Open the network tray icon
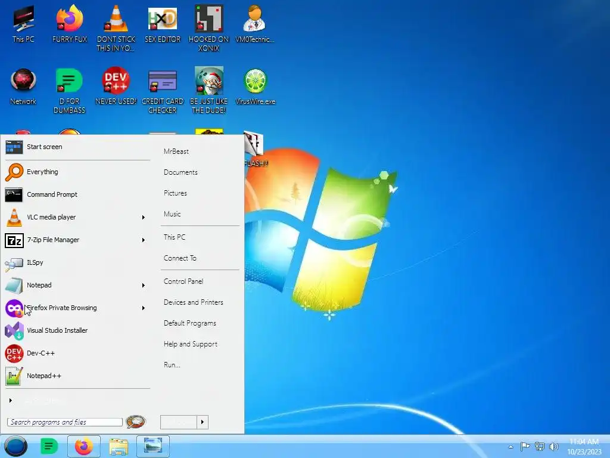The height and width of the screenshot is (458, 610). 540,446
